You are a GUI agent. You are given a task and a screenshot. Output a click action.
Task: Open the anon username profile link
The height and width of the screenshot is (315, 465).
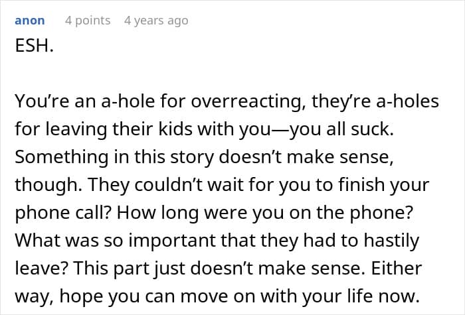tap(30, 21)
